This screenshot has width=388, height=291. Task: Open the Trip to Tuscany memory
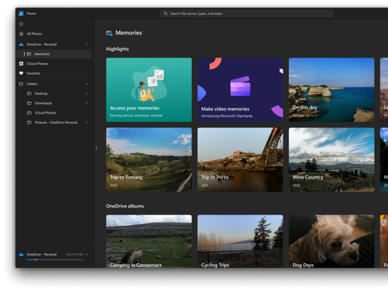(x=148, y=159)
